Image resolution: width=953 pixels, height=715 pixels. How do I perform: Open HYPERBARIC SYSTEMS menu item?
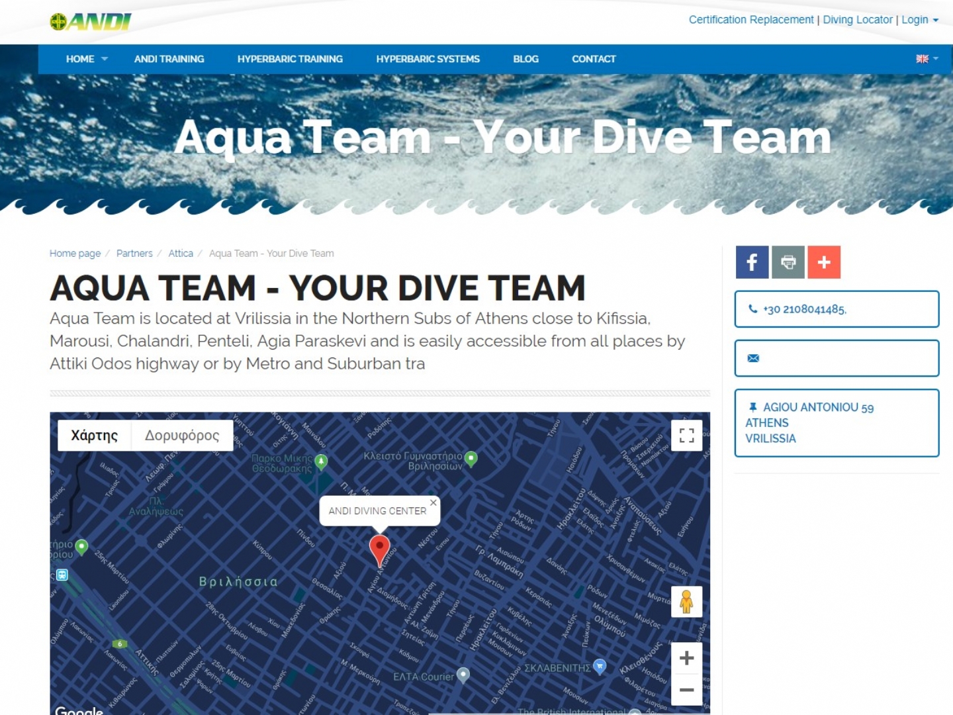pos(428,59)
